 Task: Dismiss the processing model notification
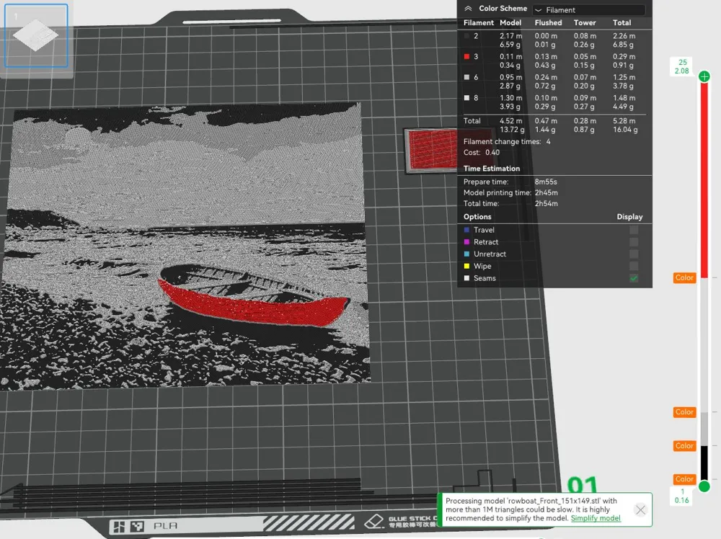click(x=640, y=509)
